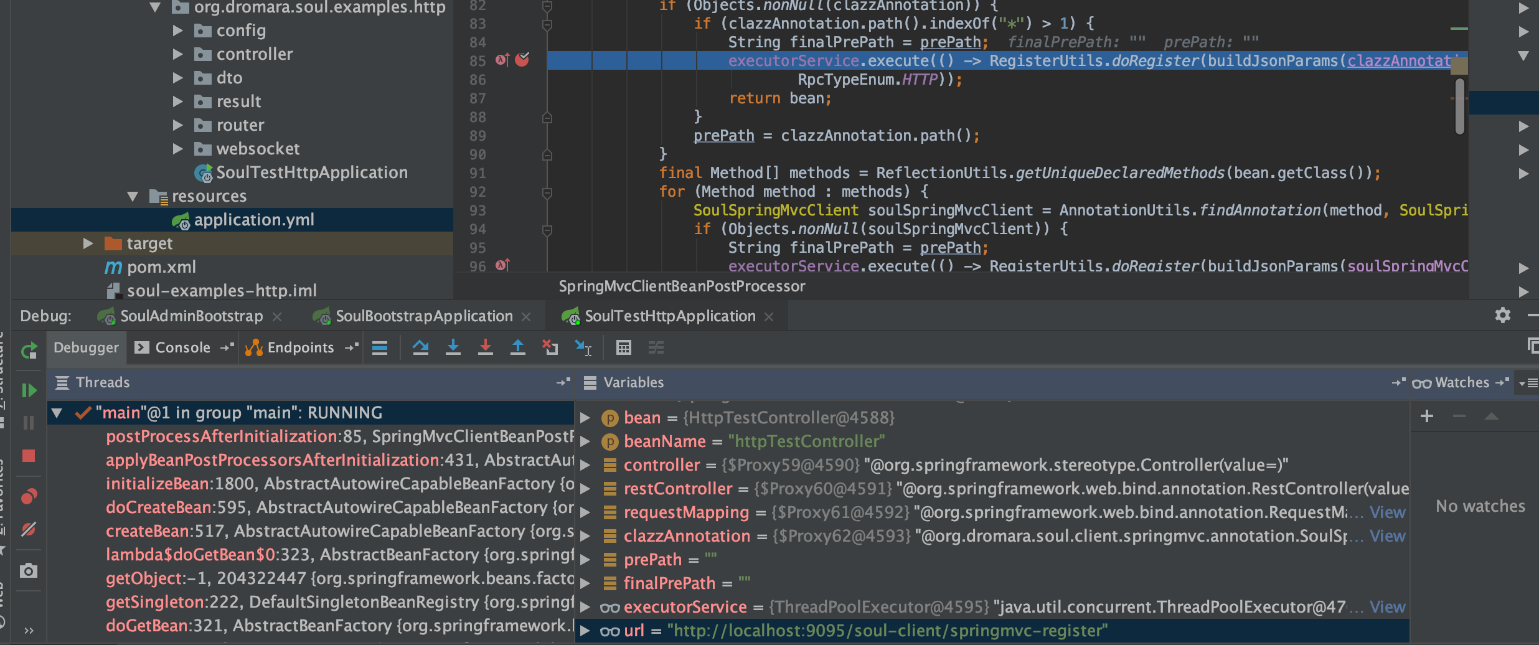Click override gutter icon on line 85

[x=502, y=60]
